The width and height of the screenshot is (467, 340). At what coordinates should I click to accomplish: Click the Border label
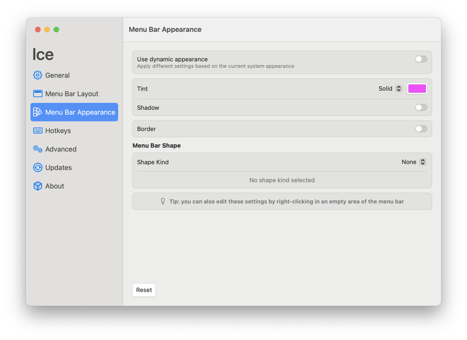point(146,129)
